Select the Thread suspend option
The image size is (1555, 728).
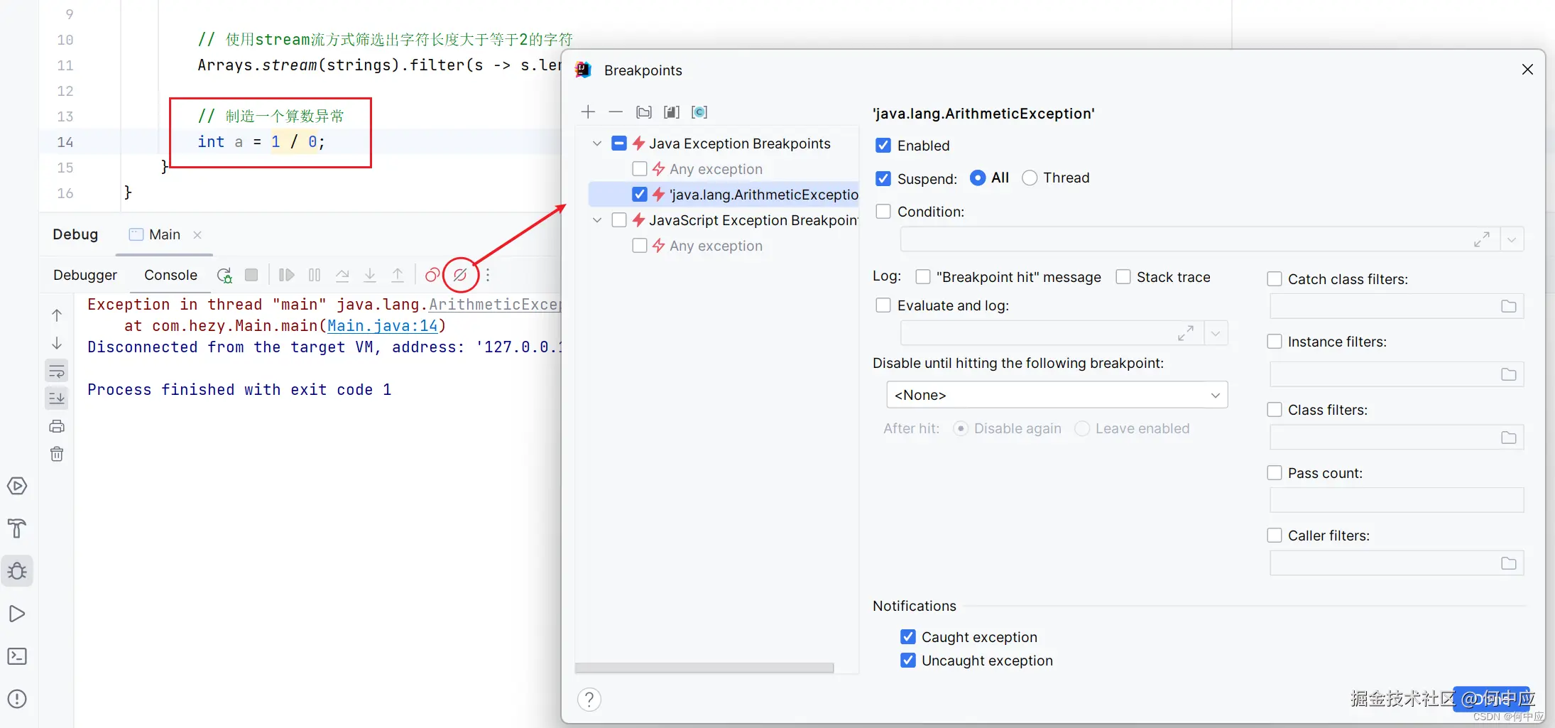click(1030, 178)
